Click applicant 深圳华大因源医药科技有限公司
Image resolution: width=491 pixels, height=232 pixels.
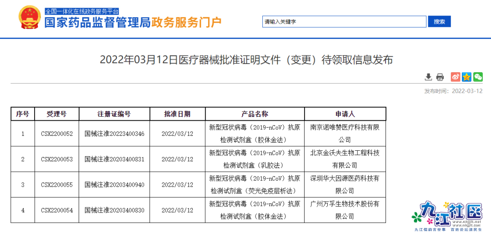345,184
